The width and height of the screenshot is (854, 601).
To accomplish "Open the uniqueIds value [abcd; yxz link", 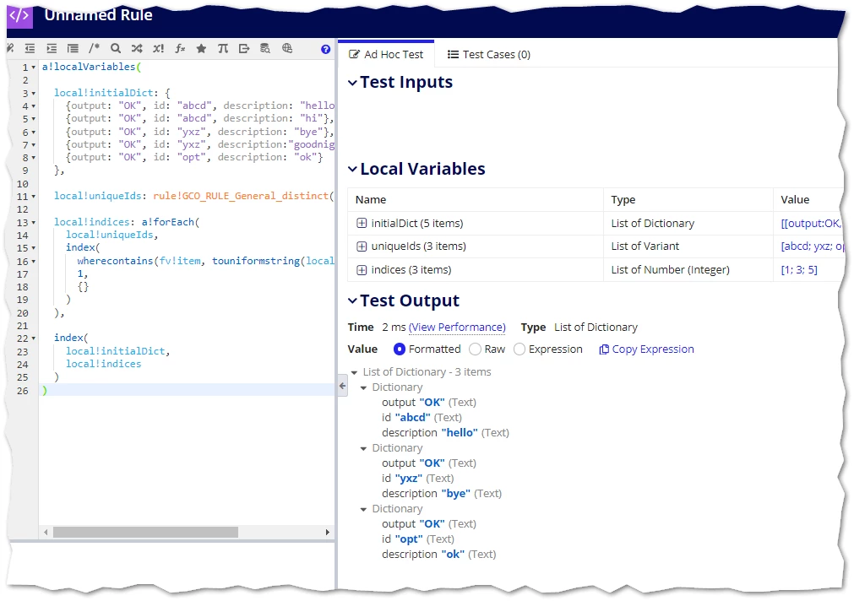I will pos(812,246).
